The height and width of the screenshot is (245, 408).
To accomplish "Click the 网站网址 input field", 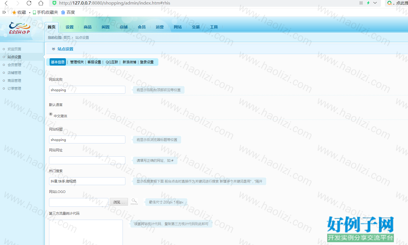I will click(87, 160).
